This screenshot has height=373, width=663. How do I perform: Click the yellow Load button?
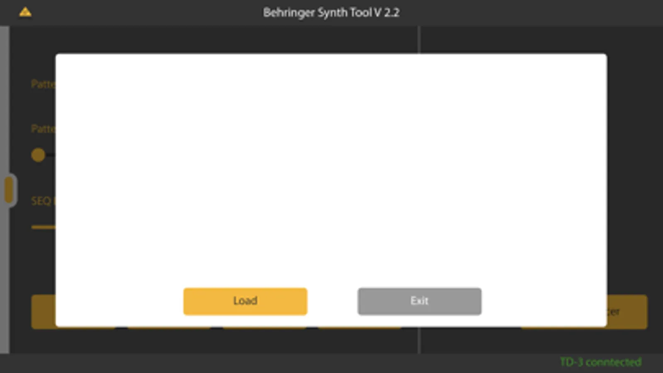point(245,301)
